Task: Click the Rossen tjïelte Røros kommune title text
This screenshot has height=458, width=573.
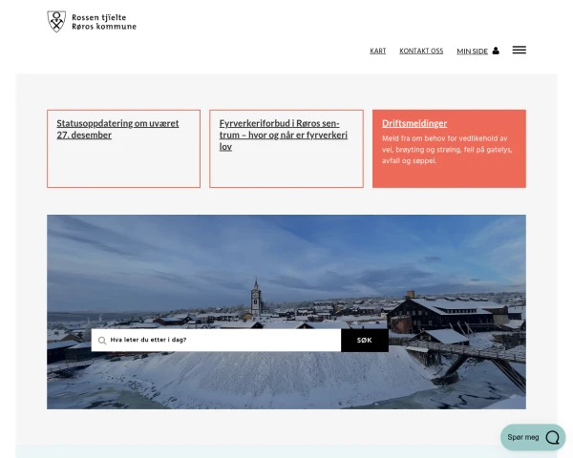Action: tap(104, 22)
